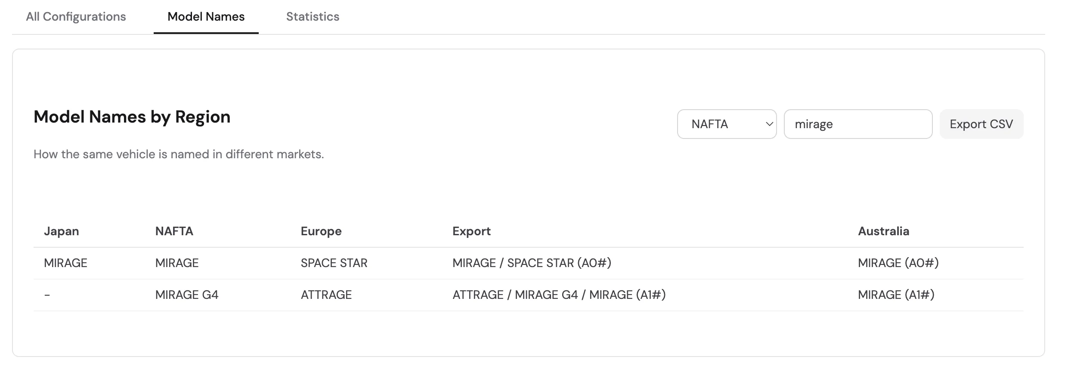Switch to the All Configurations tab
This screenshot has width=1071, height=375.
pos(76,16)
